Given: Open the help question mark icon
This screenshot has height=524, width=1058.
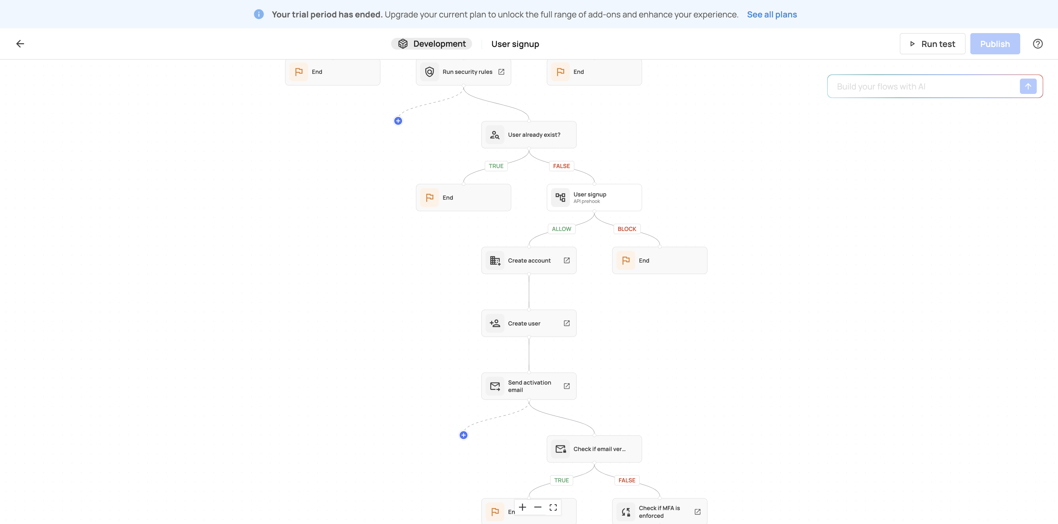Looking at the screenshot, I should (x=1037, y=43).
